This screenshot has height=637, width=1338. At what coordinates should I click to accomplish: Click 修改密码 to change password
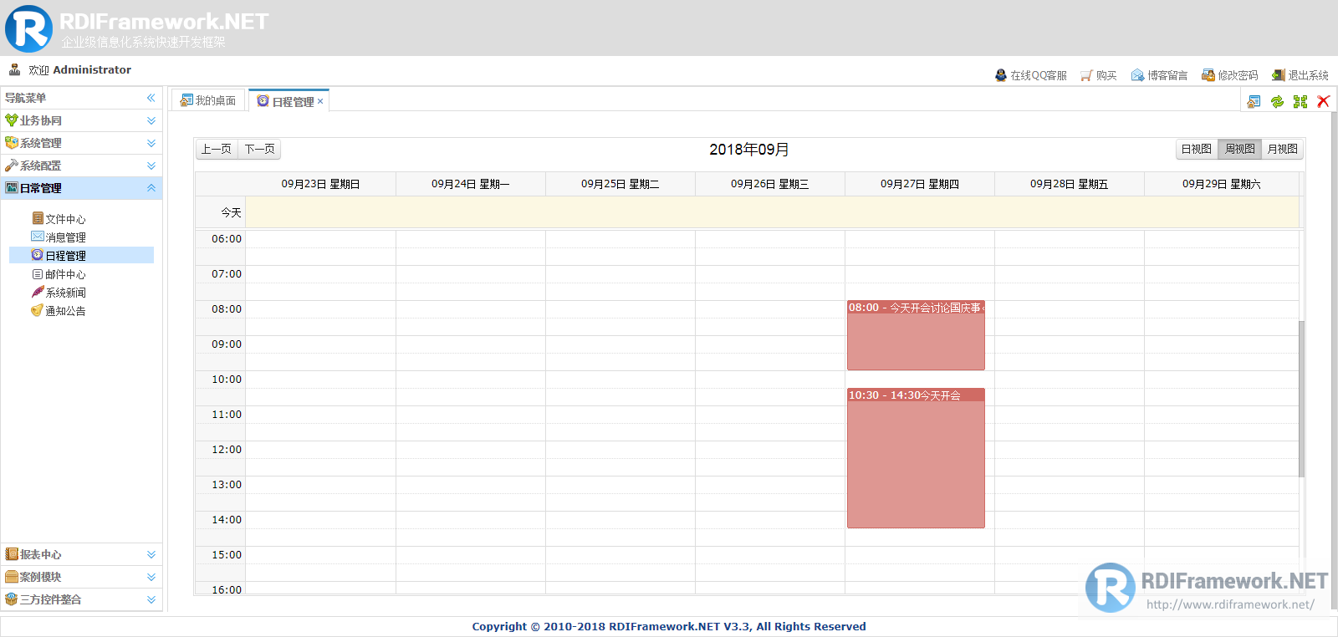[1229, 75]
